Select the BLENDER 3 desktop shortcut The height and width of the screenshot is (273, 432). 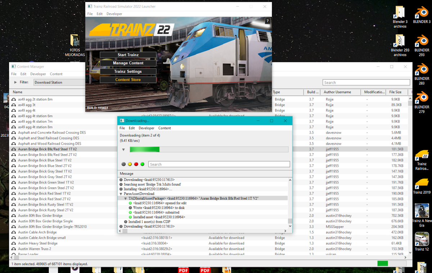[422, 15]
